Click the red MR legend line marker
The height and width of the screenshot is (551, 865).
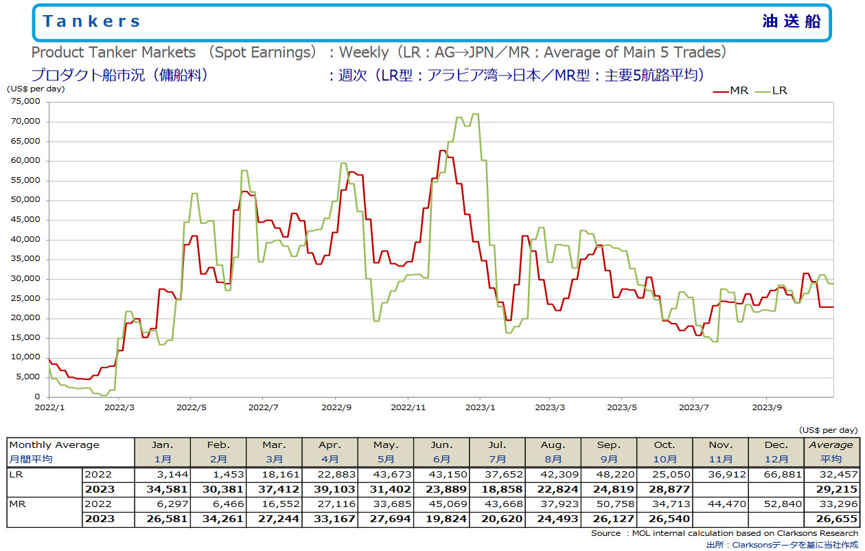(x=721, y=91)
